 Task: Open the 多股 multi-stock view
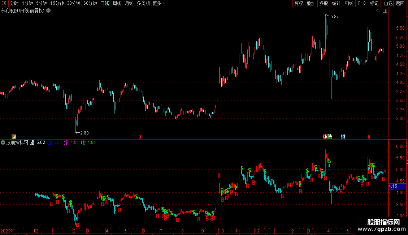(324, 3)
